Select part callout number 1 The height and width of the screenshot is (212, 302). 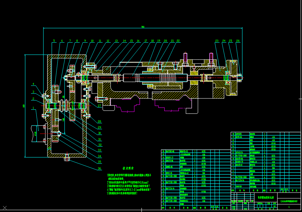[x=33, y=108]
